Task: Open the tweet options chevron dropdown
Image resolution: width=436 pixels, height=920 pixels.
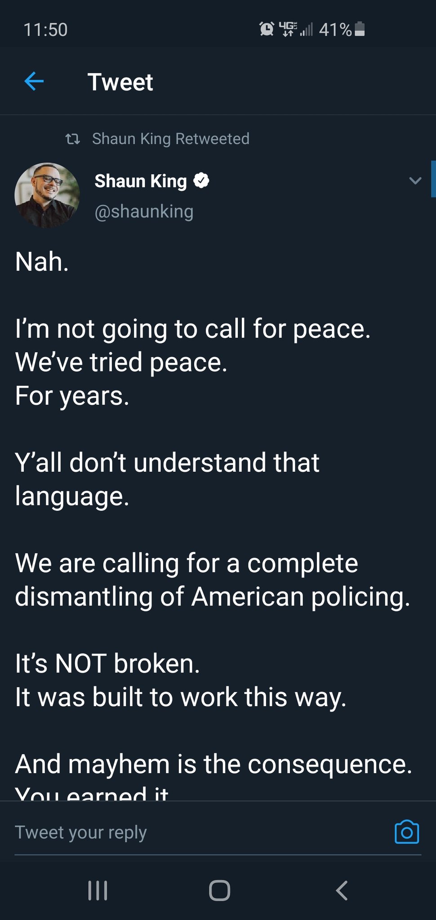Action: coord(415,181)
